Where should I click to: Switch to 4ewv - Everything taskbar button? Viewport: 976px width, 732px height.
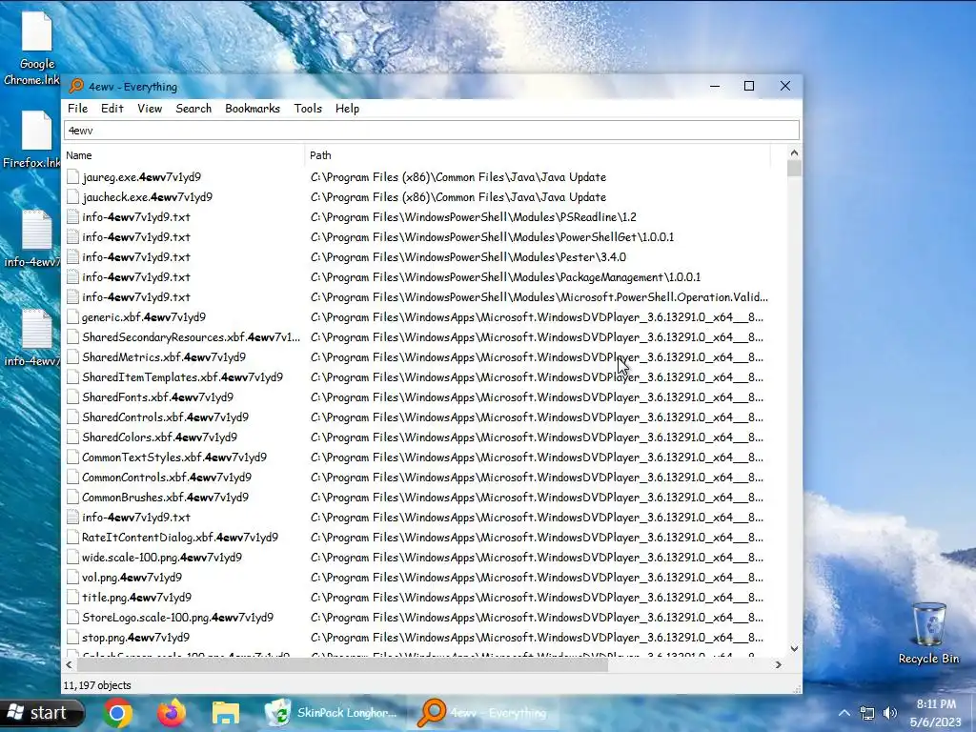pyautogui.click(x=485, y=713)
